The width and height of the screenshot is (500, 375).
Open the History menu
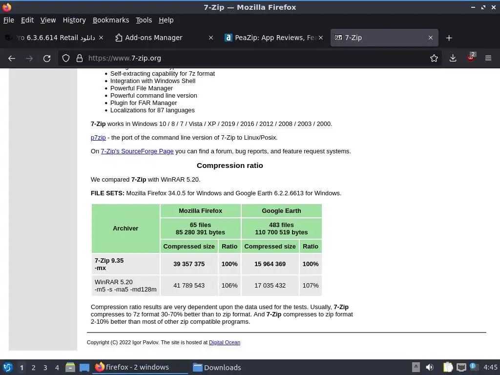[x=74, y=20]
